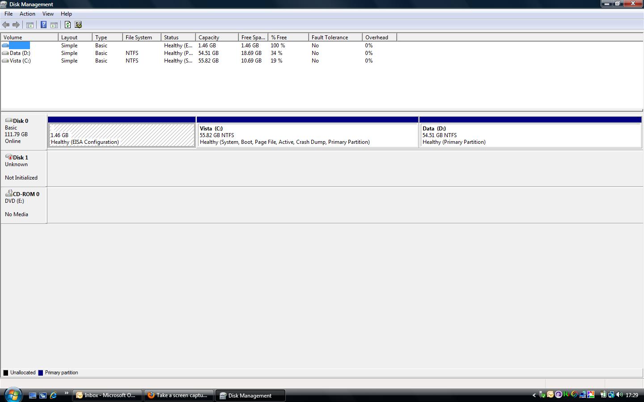This screenshot has width=644, height=402.
Task: Show hidden tray icons arrow
Action: tap(534, 395)
